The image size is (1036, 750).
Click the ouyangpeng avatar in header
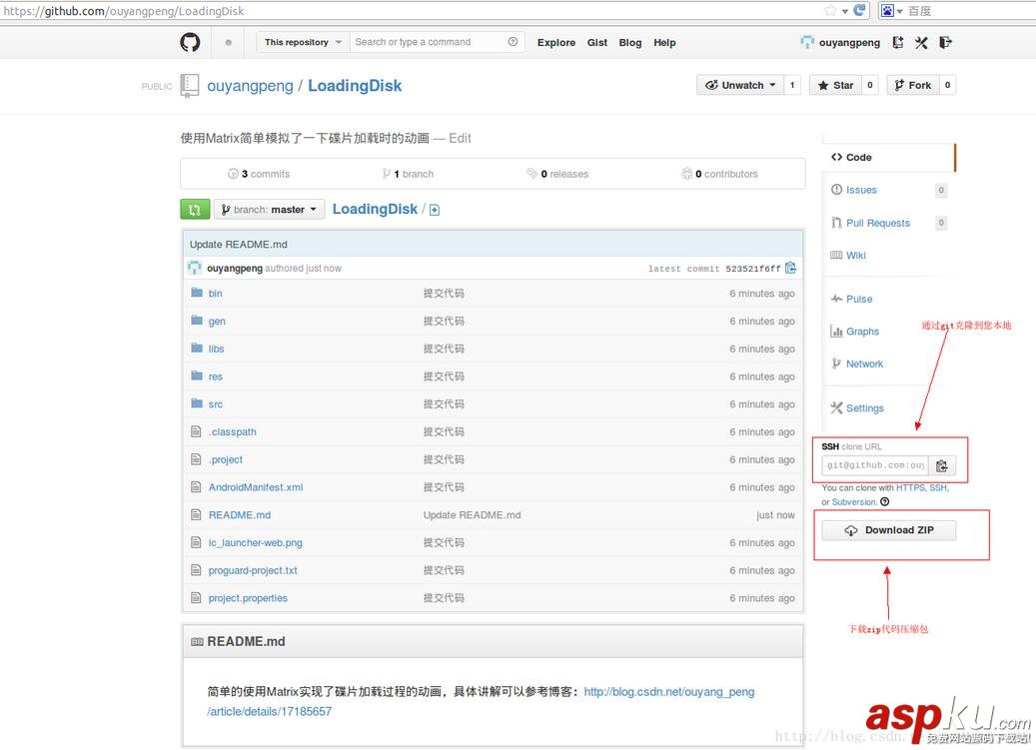coord(807,42)
